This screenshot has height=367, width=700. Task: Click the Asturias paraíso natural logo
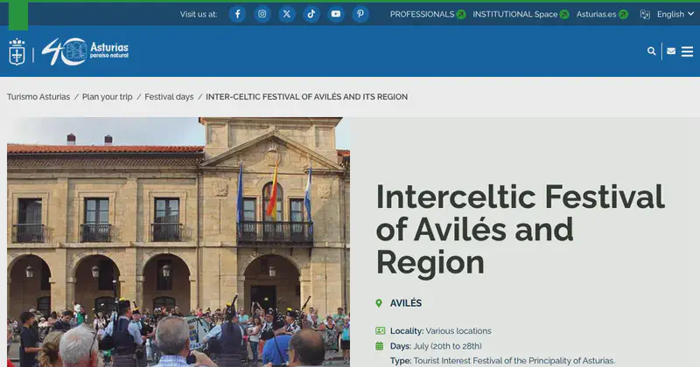(85, 52)
